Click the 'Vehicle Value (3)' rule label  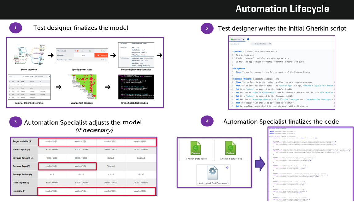61,51
